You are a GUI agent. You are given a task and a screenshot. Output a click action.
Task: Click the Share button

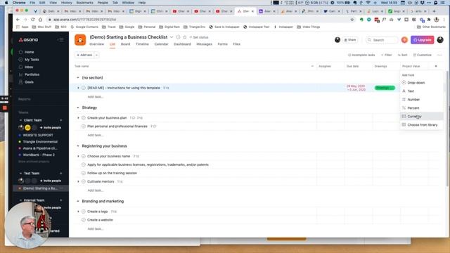pyautogui.click(x=350, y=40)
